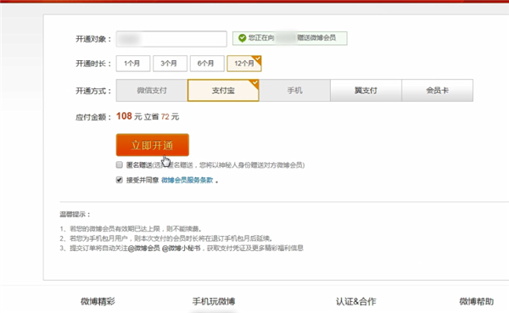Click the 认证&合作 footer heading
This screenshot has height=313, width=509.
pos(356,301)
